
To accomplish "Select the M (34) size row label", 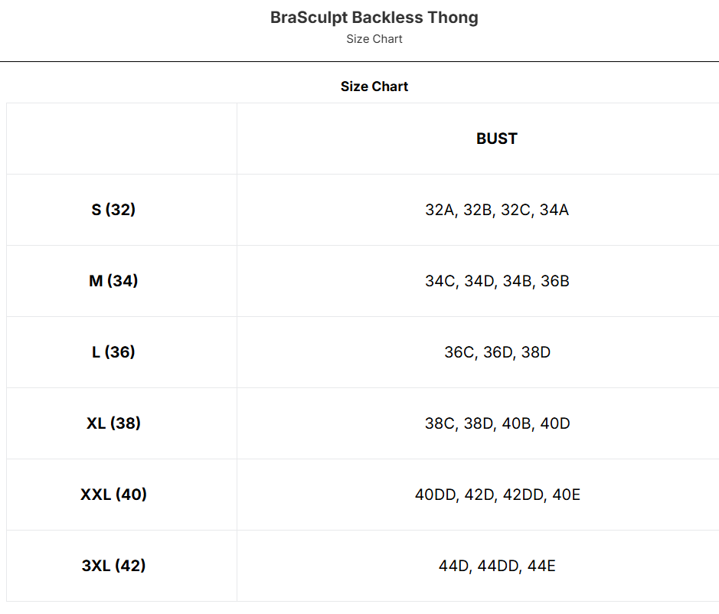I will point(113,281).
